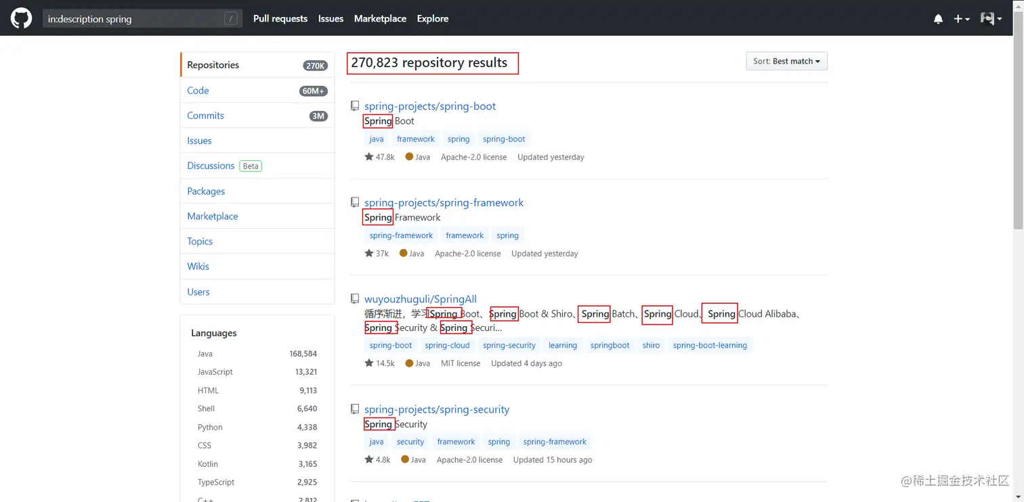Expand the plus create-new menu

point(962,19)
